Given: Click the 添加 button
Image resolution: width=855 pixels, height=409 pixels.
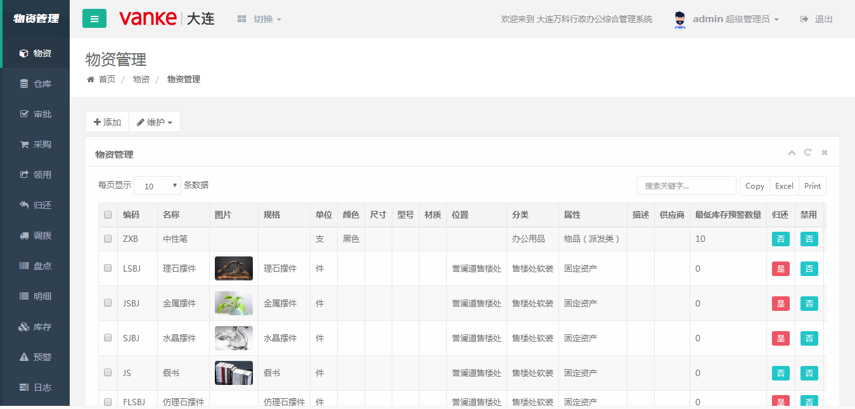Looking at the screenshot, I should [x=107, y=122].
